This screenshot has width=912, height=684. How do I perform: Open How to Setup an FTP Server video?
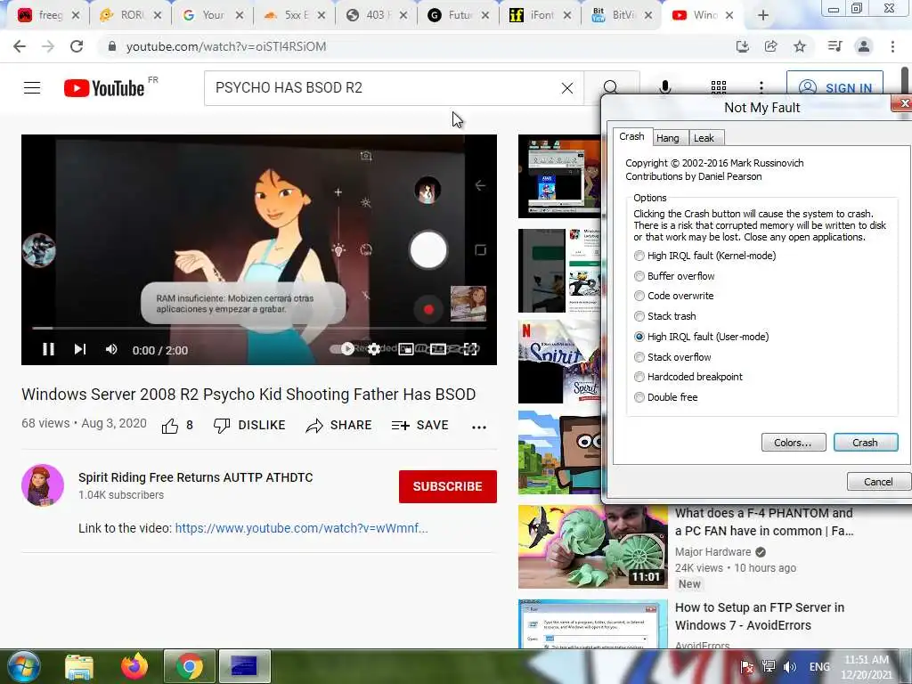pos(760,616)
